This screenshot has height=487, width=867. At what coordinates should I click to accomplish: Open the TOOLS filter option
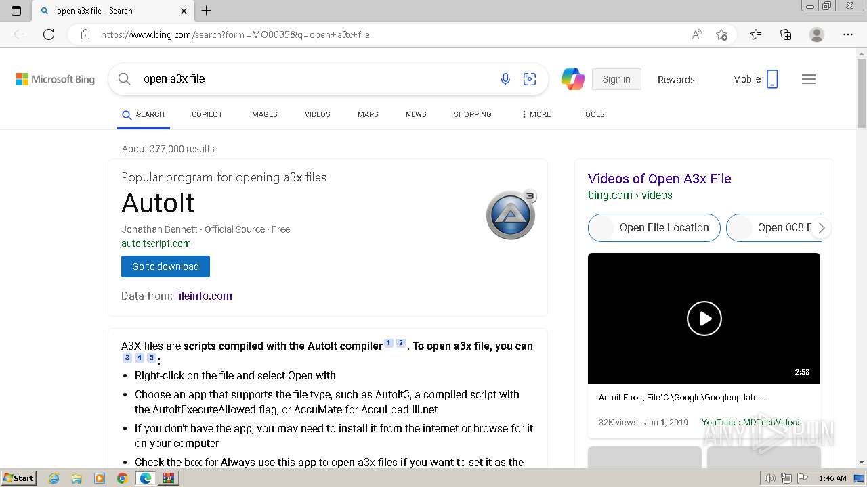pos(593,114)
